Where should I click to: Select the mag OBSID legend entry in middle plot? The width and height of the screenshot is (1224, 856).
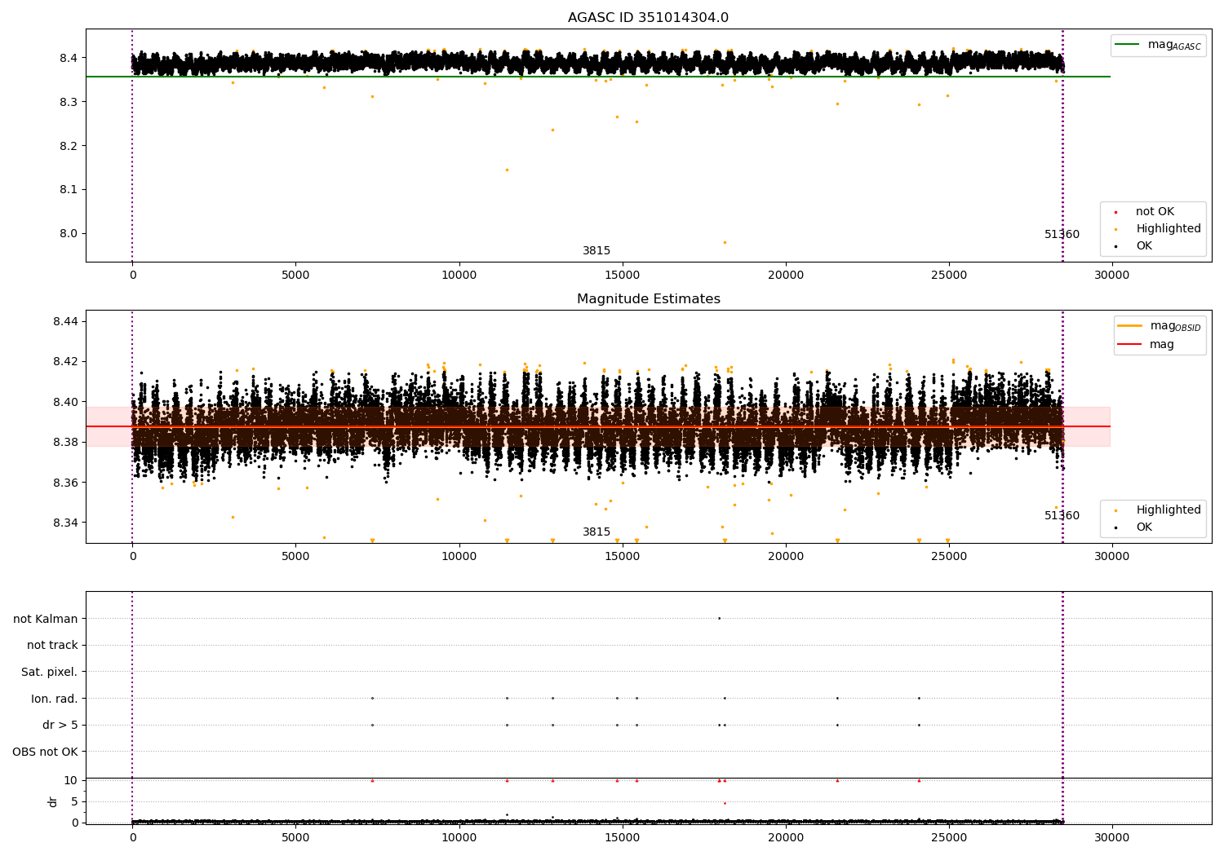tap(1160, 326)
